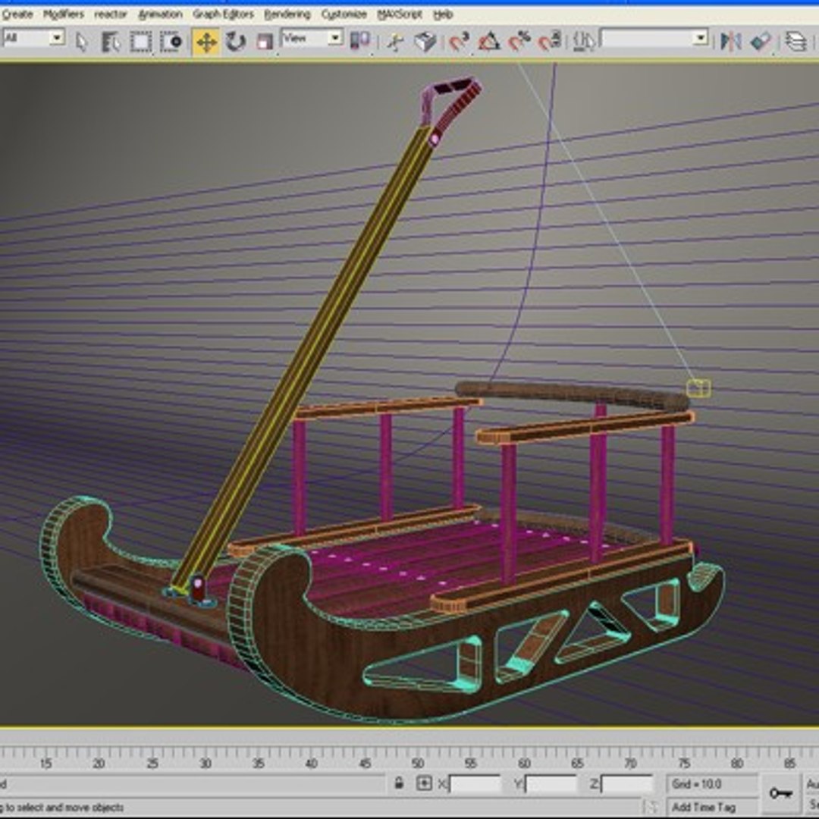
Task: Select the yellow camera target box in viewport
Action: pyautogui.click(x=698, y=388)
